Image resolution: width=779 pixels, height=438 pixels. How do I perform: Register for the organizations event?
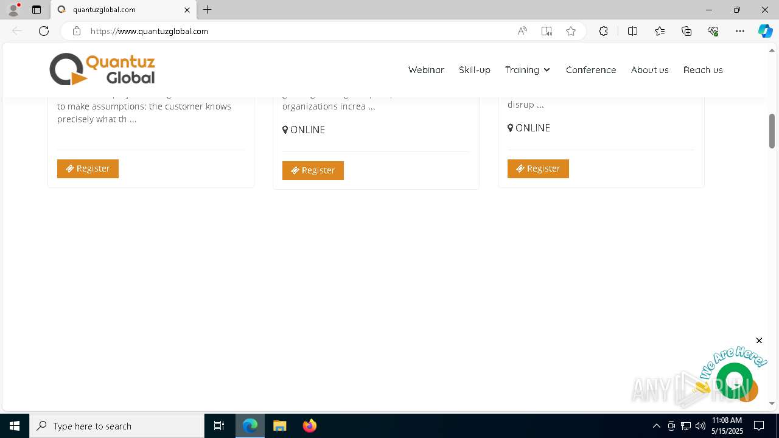pos(313,170)
